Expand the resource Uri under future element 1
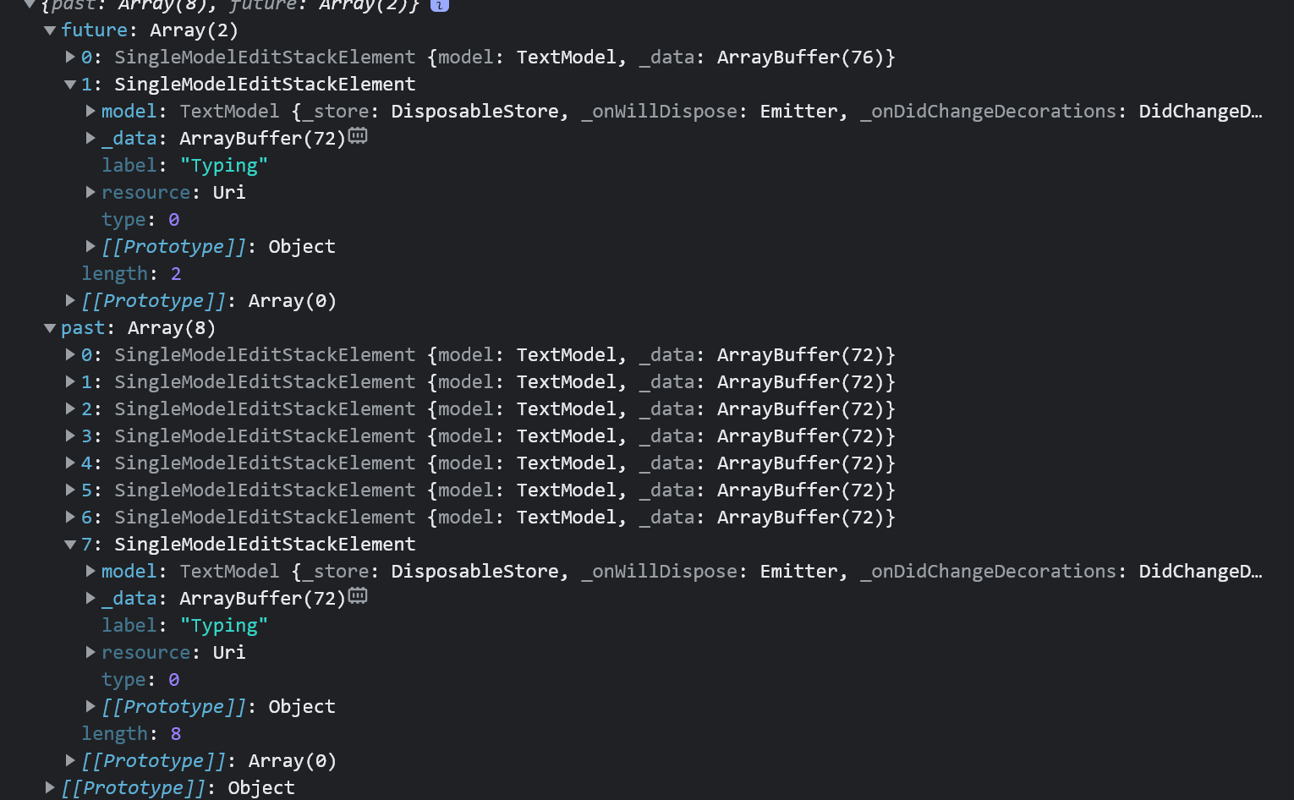The height and width of the screenshot is (800, 1294). click(90, 192)
